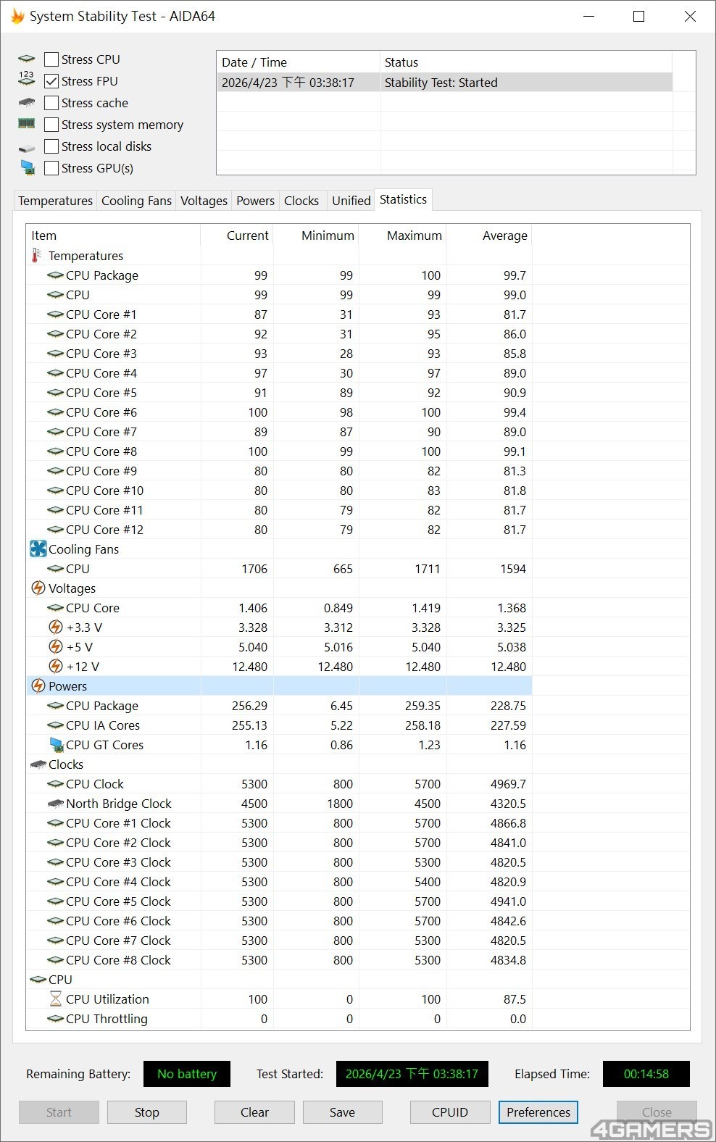The width and height of the screenshot is (716, 1142).
Task: Click the thermometer icon next to Temperatures
Action: [x=36, y=256]
